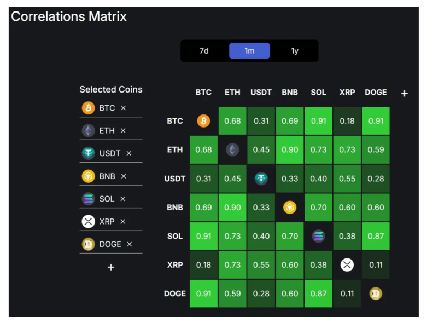Click the Dogecoin icon in Selected Coins
427x328 pixels.
pos(88,244)
